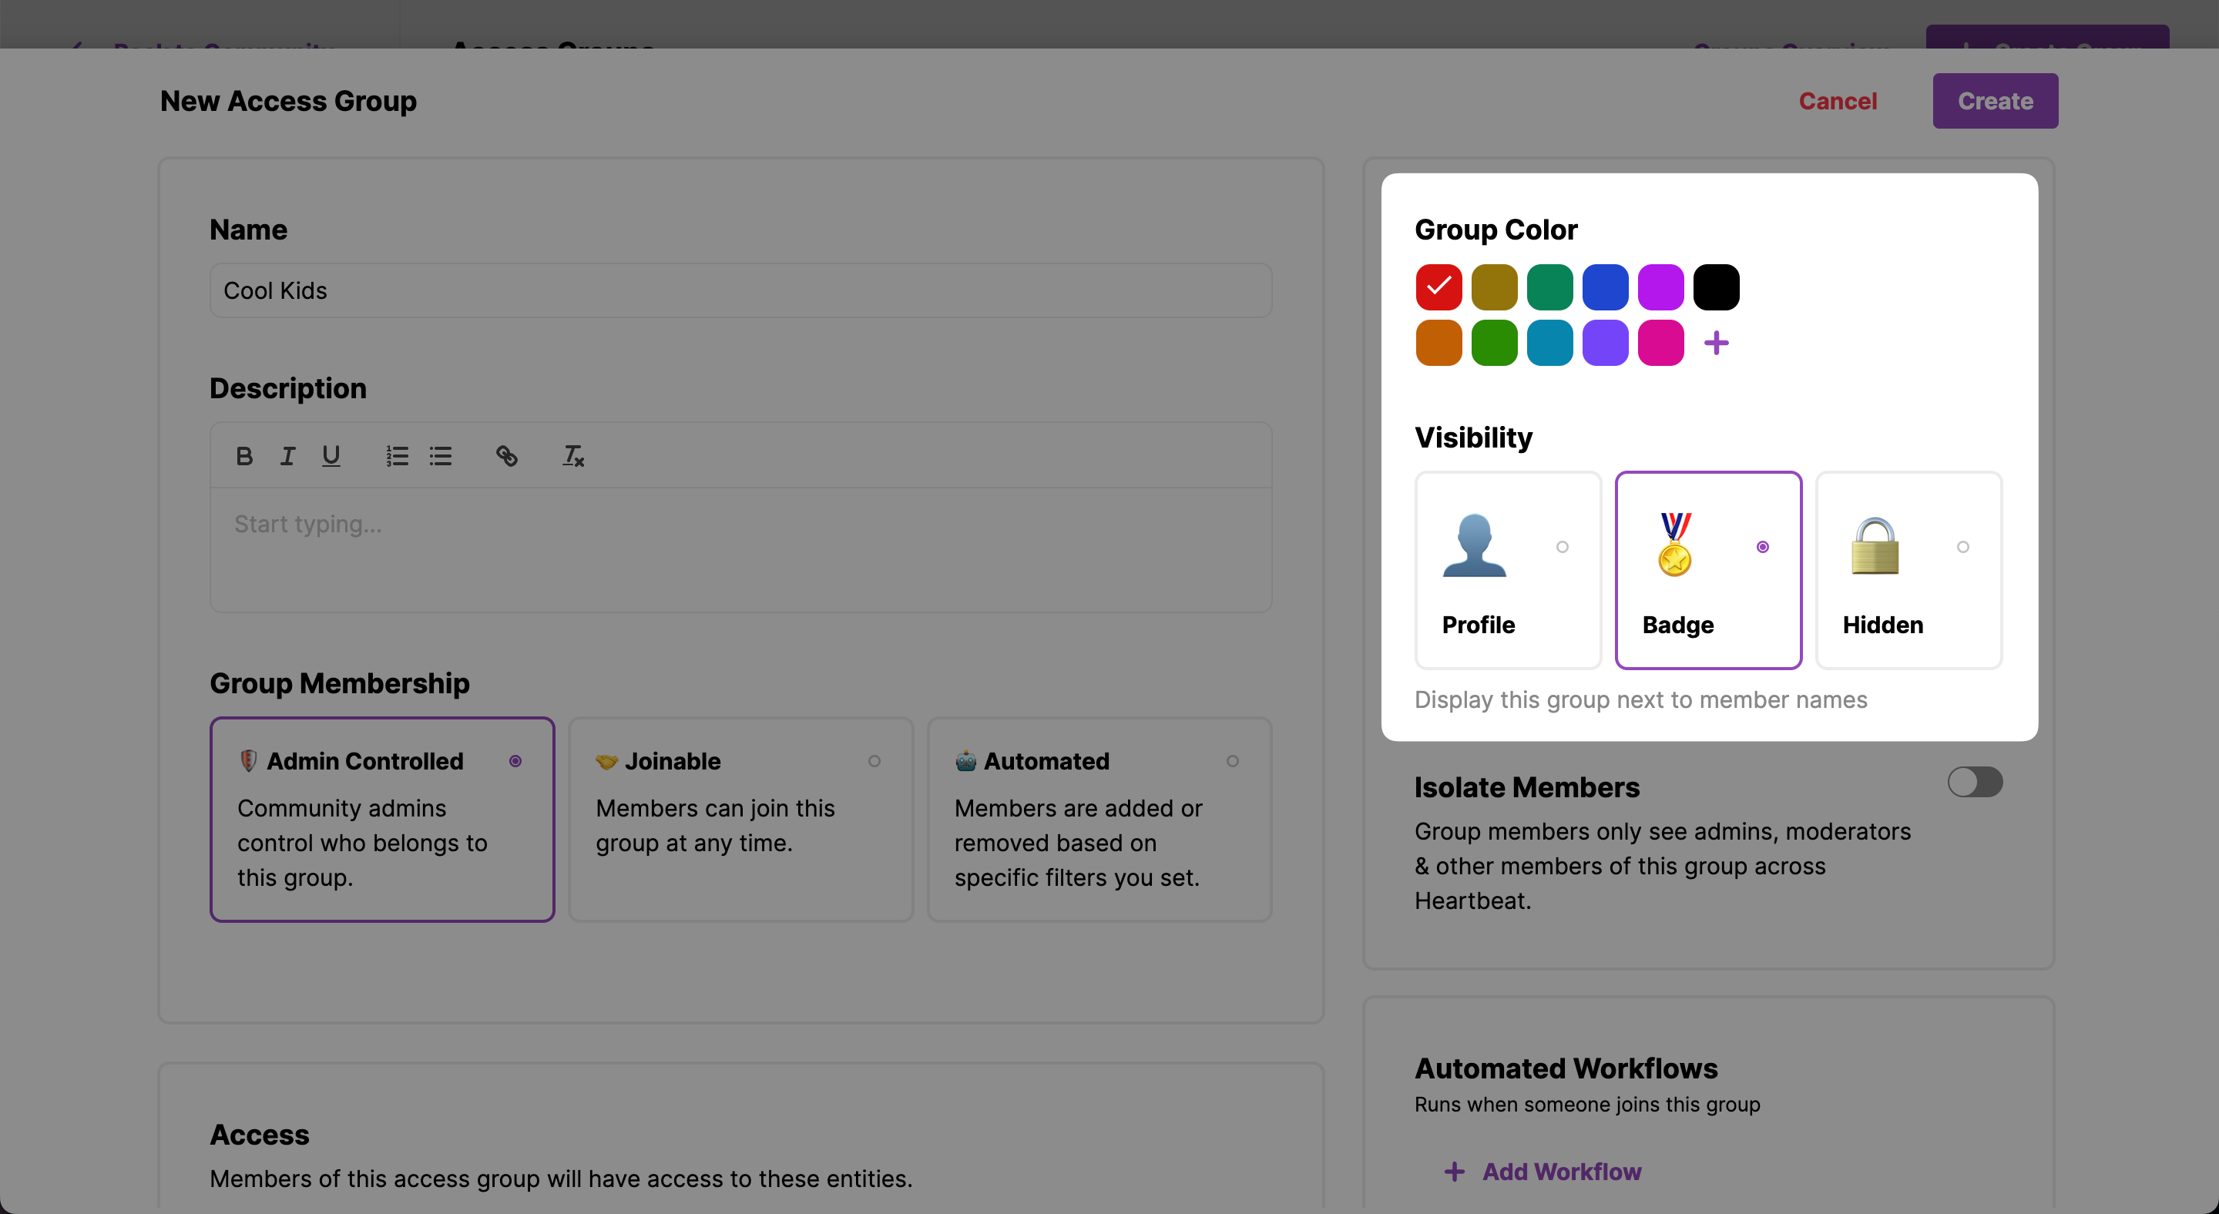Viewport: 2219px width, 1214px height.
Task: Pick the magenta purple color swatch
Action: click(x=1661, y=287)
